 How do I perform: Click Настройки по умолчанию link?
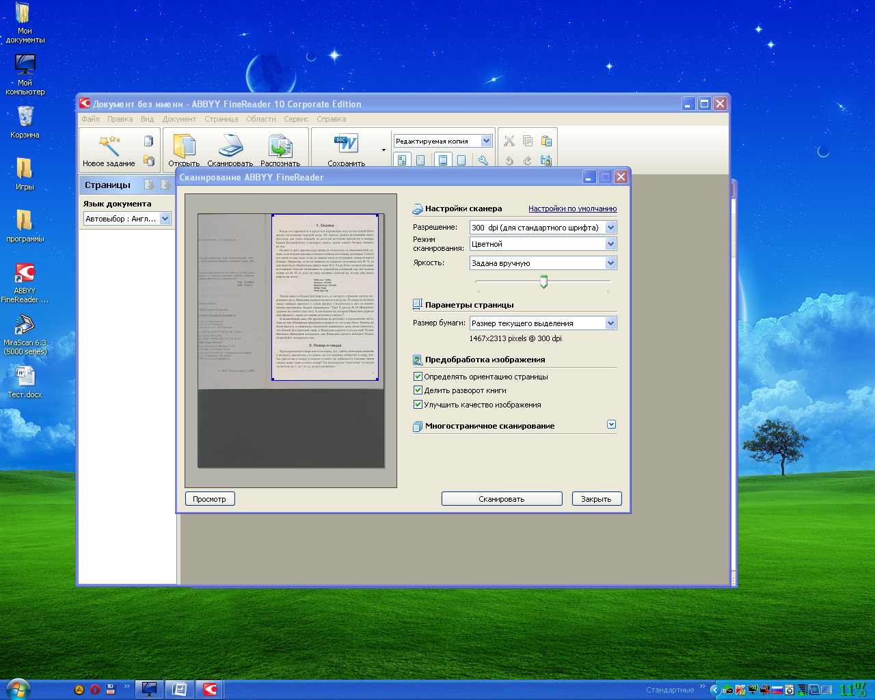tap(573, 208)
